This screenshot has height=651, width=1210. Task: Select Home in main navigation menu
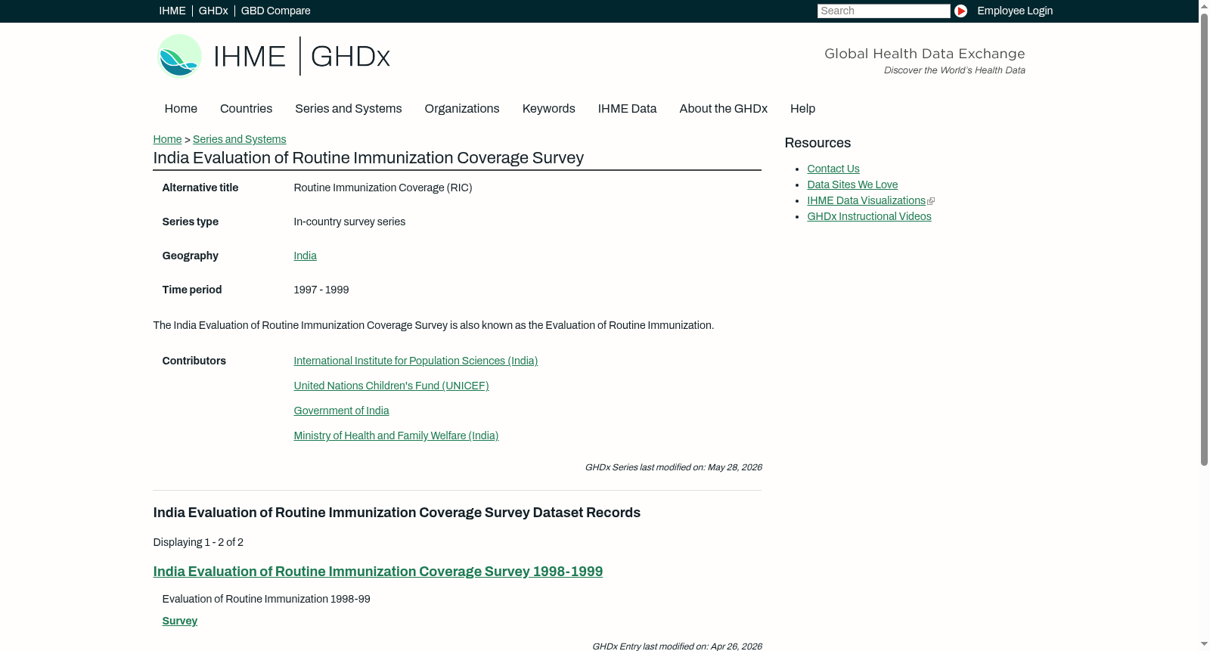[181, 109]
